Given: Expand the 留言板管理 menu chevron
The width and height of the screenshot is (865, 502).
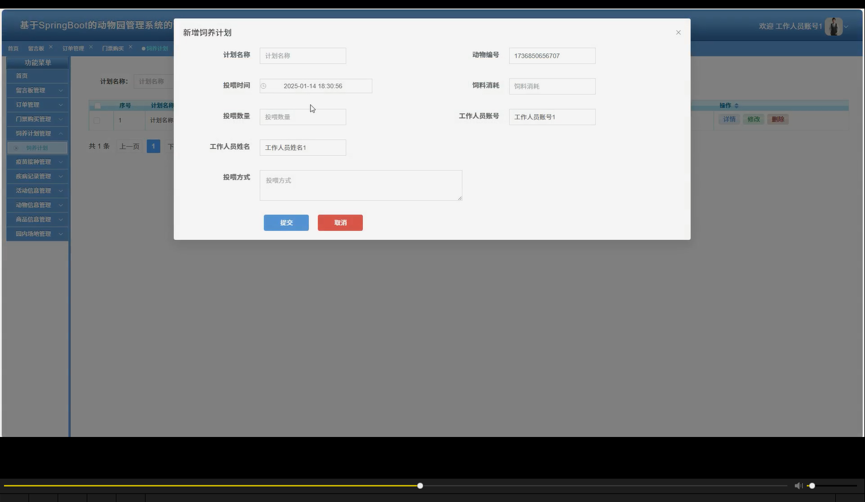Looking at the screenshot, I should pyautogui.click(x=60, y=90).
